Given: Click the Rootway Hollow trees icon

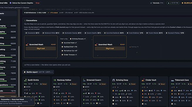Looking at the screenshot, I should click(55, 80).
